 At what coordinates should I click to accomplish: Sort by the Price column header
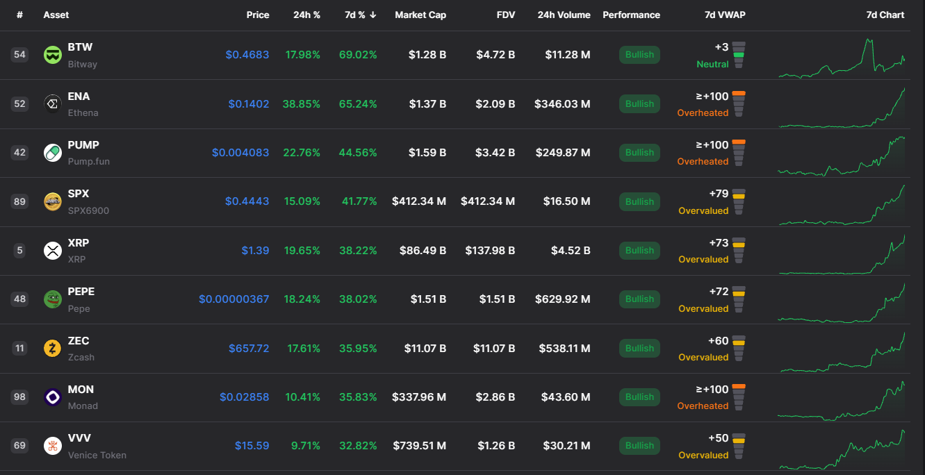click(x=258, y=15)
